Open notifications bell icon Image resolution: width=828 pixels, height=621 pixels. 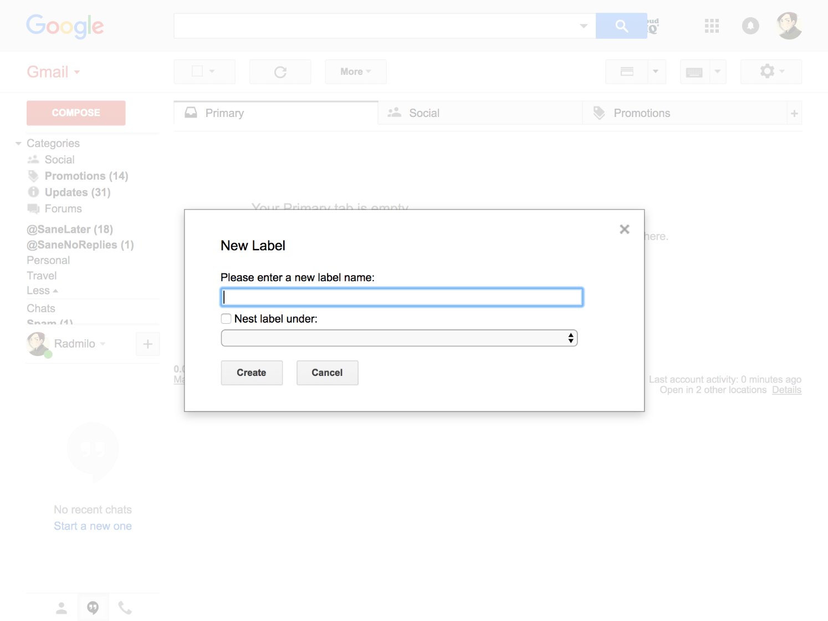(x=750, y=26)
